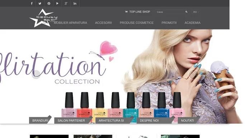The width and height of the screenshot is (245, 138).
Task: Open the YouTube play icon link
Action: pyautogui.click(x=57, y=4)
